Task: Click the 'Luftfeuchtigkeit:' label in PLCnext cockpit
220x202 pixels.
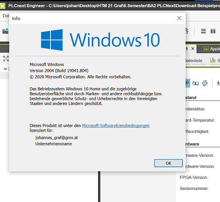Action: coord(197,132)
